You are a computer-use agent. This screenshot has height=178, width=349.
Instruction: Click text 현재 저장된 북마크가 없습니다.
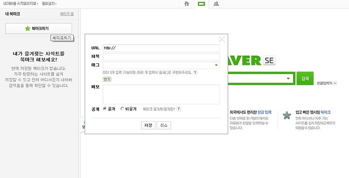[38, 69]
